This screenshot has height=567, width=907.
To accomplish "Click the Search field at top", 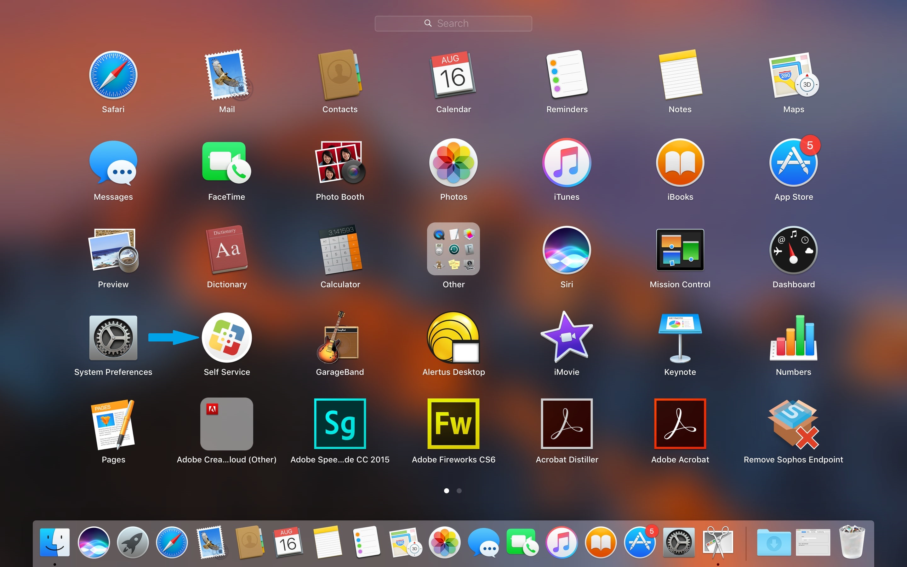I will coord(453,23).
